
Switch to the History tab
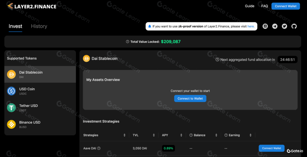pyautogui.click(x=39, y=26)
